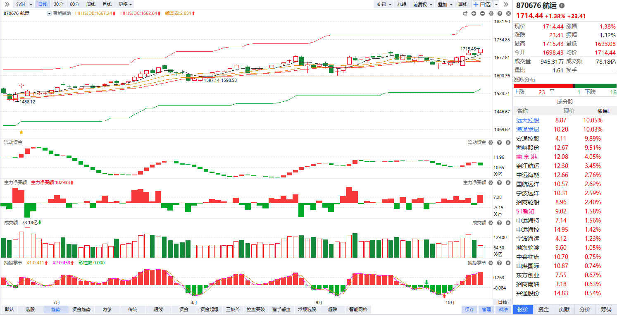Viewport: 617px width, 316px height.
Task: Click the 保存 button
Action: (469, 309)
